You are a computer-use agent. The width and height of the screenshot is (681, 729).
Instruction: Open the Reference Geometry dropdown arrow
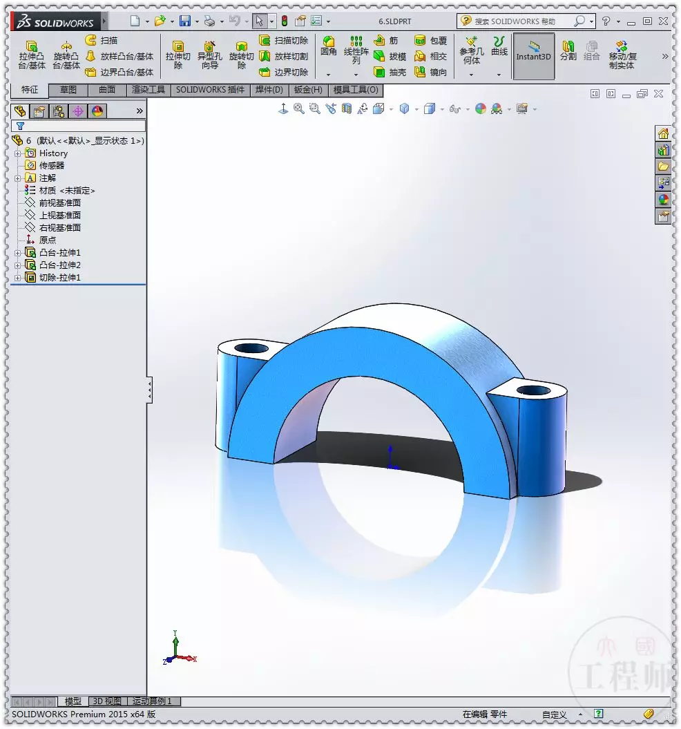click(471, 75)
